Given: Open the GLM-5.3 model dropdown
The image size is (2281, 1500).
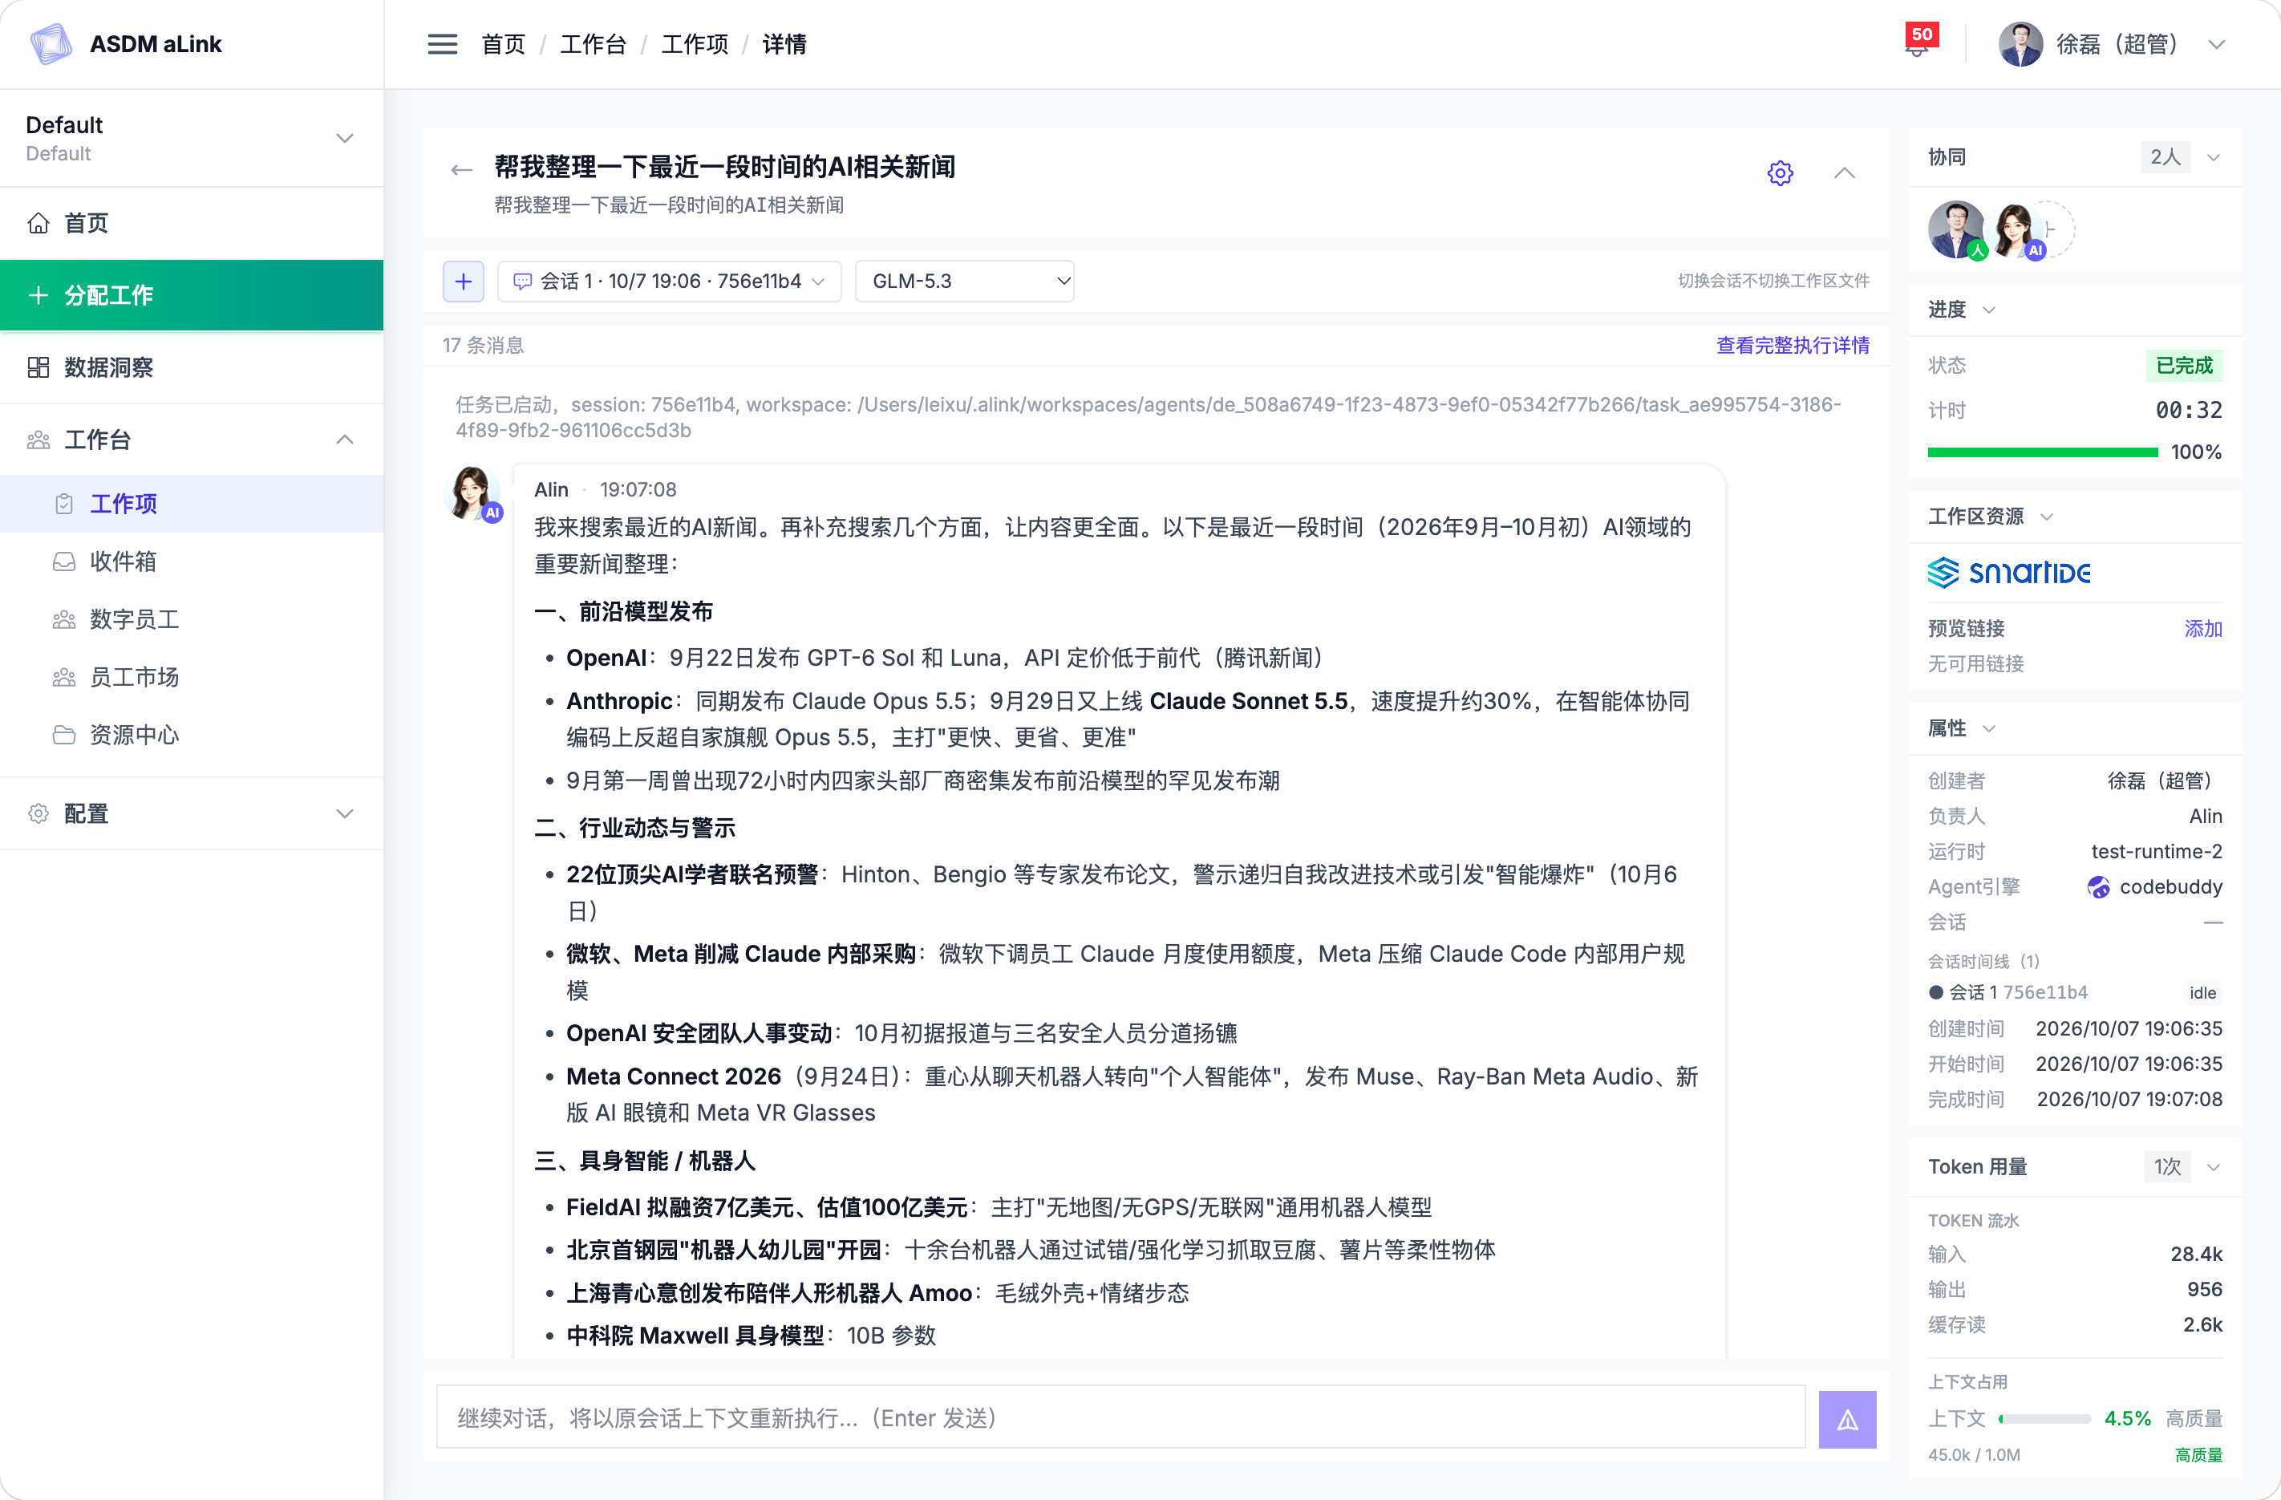Looking at the screenshot, I should pyautogui.click(x=964, y=281).
